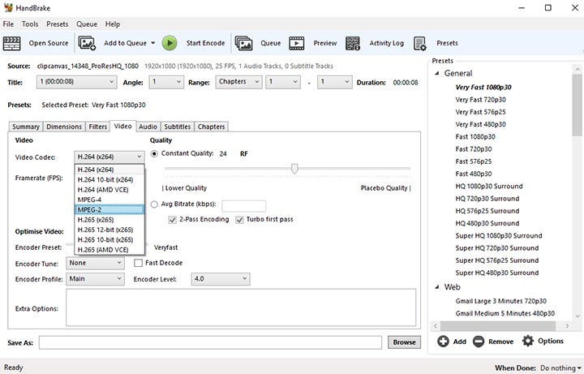Expand the Encoder Profile dropdown
584x374 pixels.
pyautogui.click(x=95, y=279)
